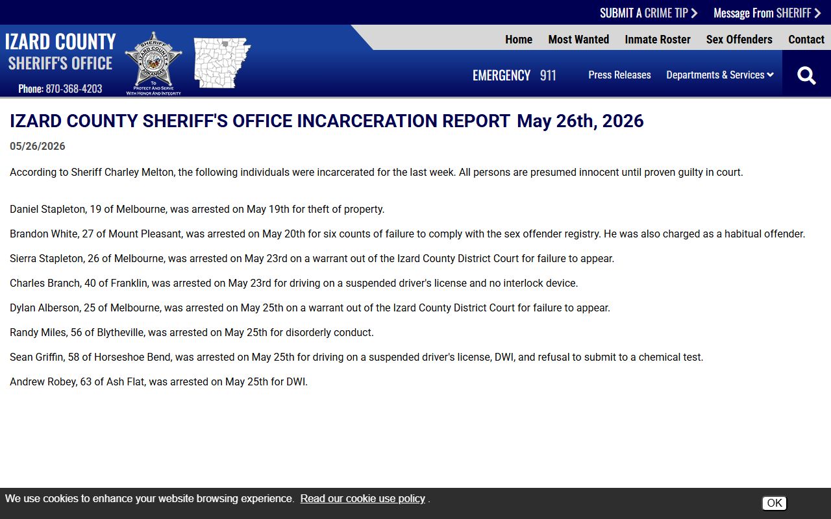Select the 05/26/2026 date text

point(38,147)
